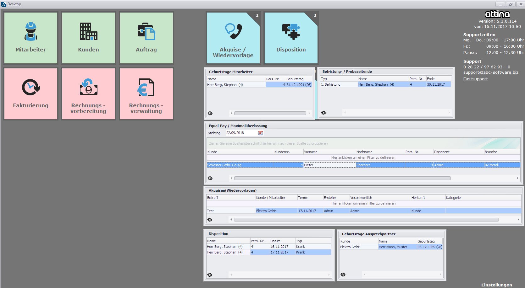Select the 06.12.1989 Geburtstag cell

(x=429, y=247)
